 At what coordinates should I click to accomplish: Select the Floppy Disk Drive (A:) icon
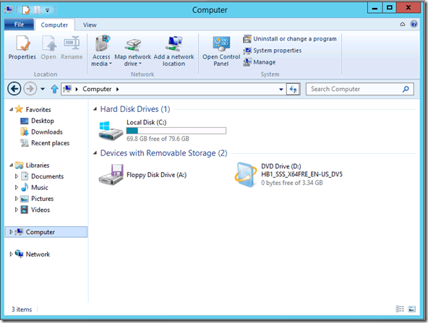coord(111,175)
